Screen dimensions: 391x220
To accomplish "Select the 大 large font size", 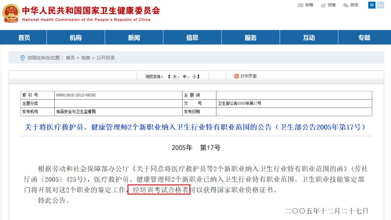I will [x=174, y=76].
